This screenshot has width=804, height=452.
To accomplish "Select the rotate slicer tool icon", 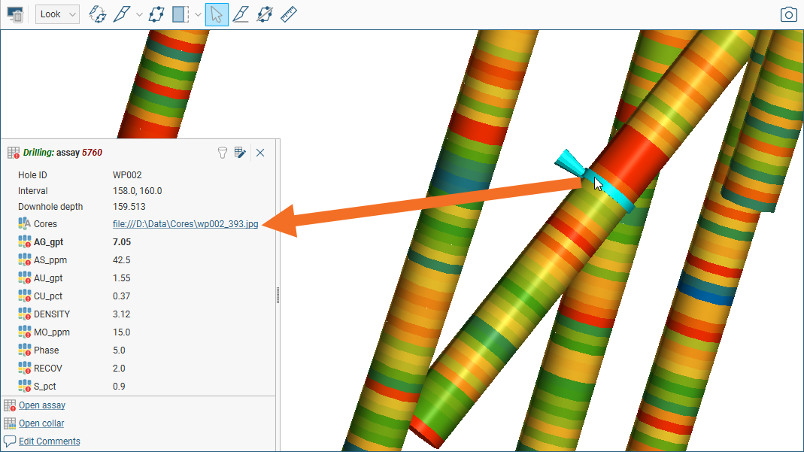I will [x=97, y=14].
